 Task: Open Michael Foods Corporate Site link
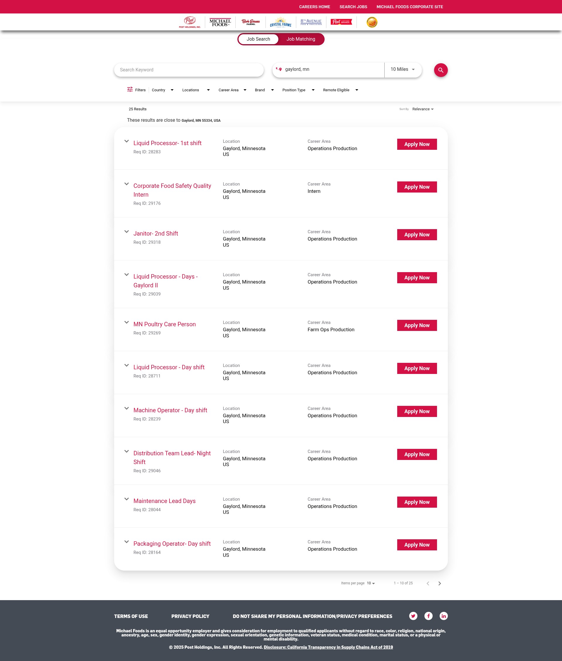[410, 7]
